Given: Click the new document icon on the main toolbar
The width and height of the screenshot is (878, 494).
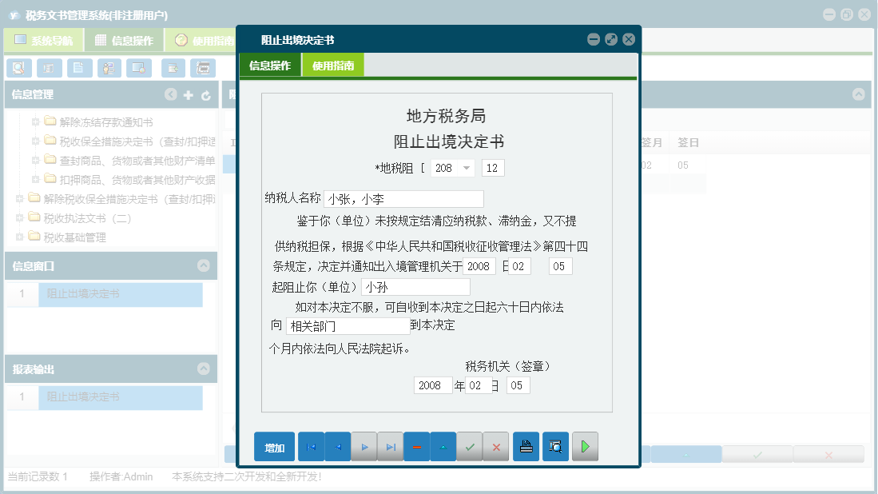Looking at the screenshot, I should (78, 68).
